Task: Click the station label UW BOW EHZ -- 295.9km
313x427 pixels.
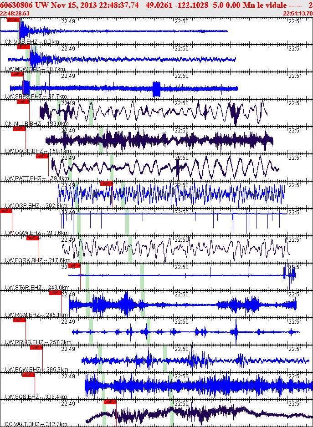Action: 36,370
